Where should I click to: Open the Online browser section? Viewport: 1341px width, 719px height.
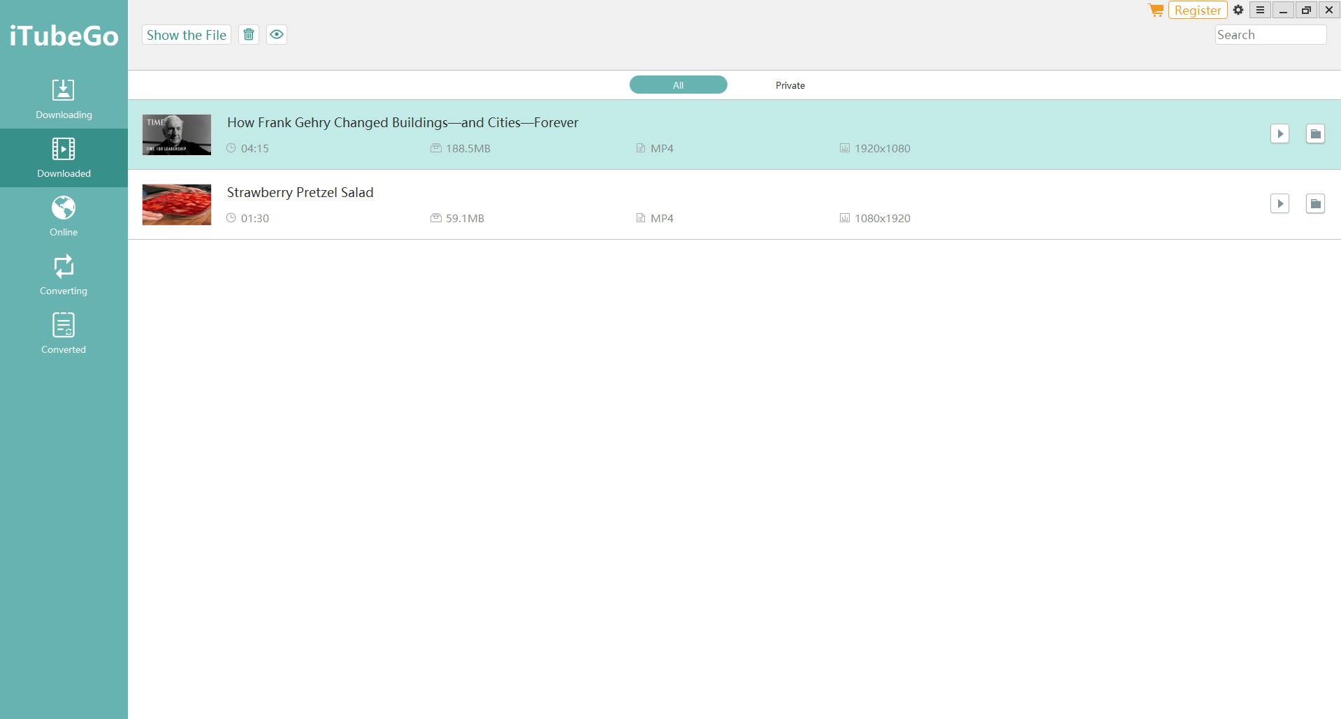(64, 217)
